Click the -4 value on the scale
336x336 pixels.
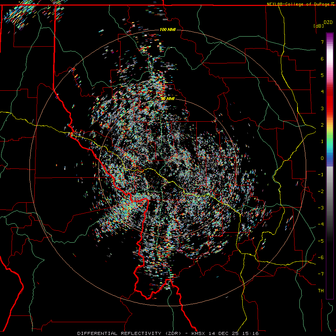[x=321, y=224]
